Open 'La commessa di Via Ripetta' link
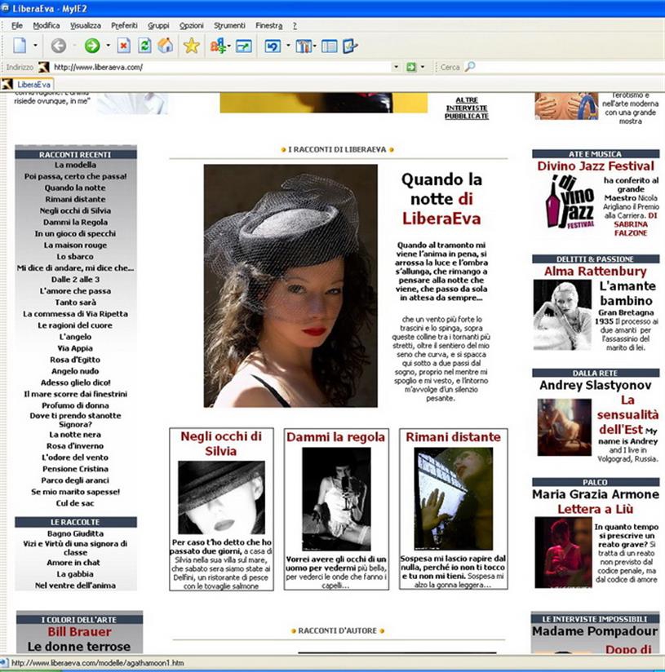This screenshot has height=672, width=665. [75, 314]
